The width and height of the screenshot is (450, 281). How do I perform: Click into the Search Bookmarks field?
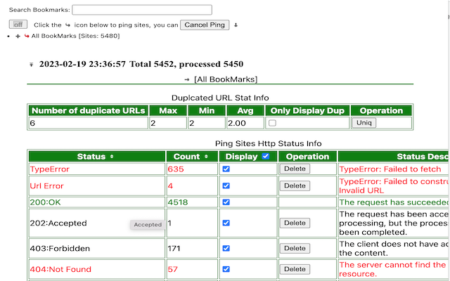pos(142,10)
